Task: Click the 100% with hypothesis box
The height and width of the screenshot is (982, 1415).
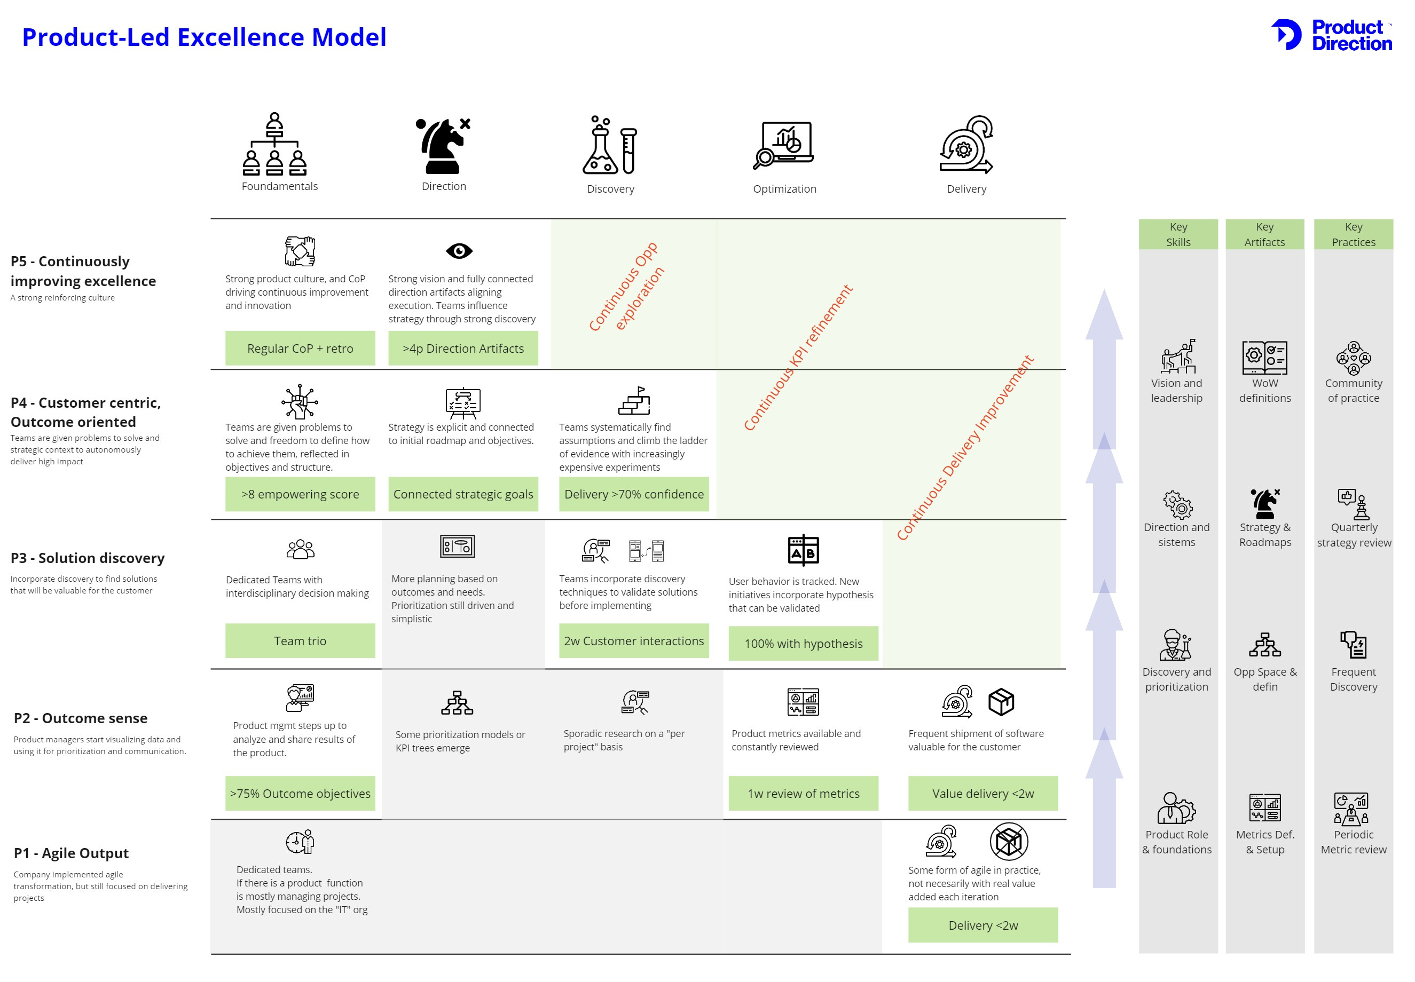Action: point(803,643)
